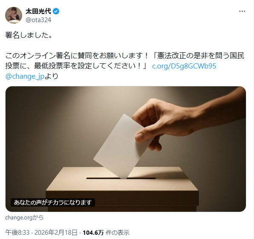
Task: Click the 署名しました。 tweet text
Action: (x=29, y=35)
